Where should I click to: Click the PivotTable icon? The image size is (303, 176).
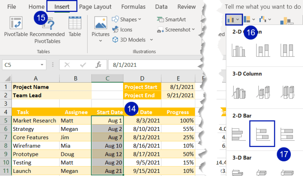click(x=16, y=23)
